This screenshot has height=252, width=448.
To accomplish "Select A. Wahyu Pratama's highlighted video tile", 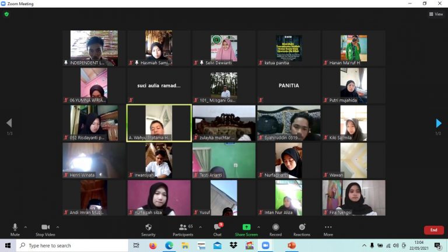I will click(x=159, y=123).
